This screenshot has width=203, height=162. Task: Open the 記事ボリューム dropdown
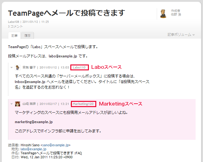(181, 35)
